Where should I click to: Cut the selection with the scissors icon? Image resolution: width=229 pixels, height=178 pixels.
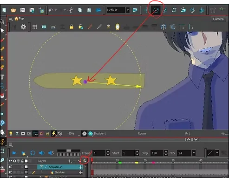coord(71,10)
